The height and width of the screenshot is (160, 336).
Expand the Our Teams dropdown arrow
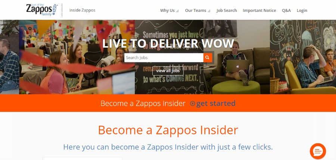tap(209, 11)
